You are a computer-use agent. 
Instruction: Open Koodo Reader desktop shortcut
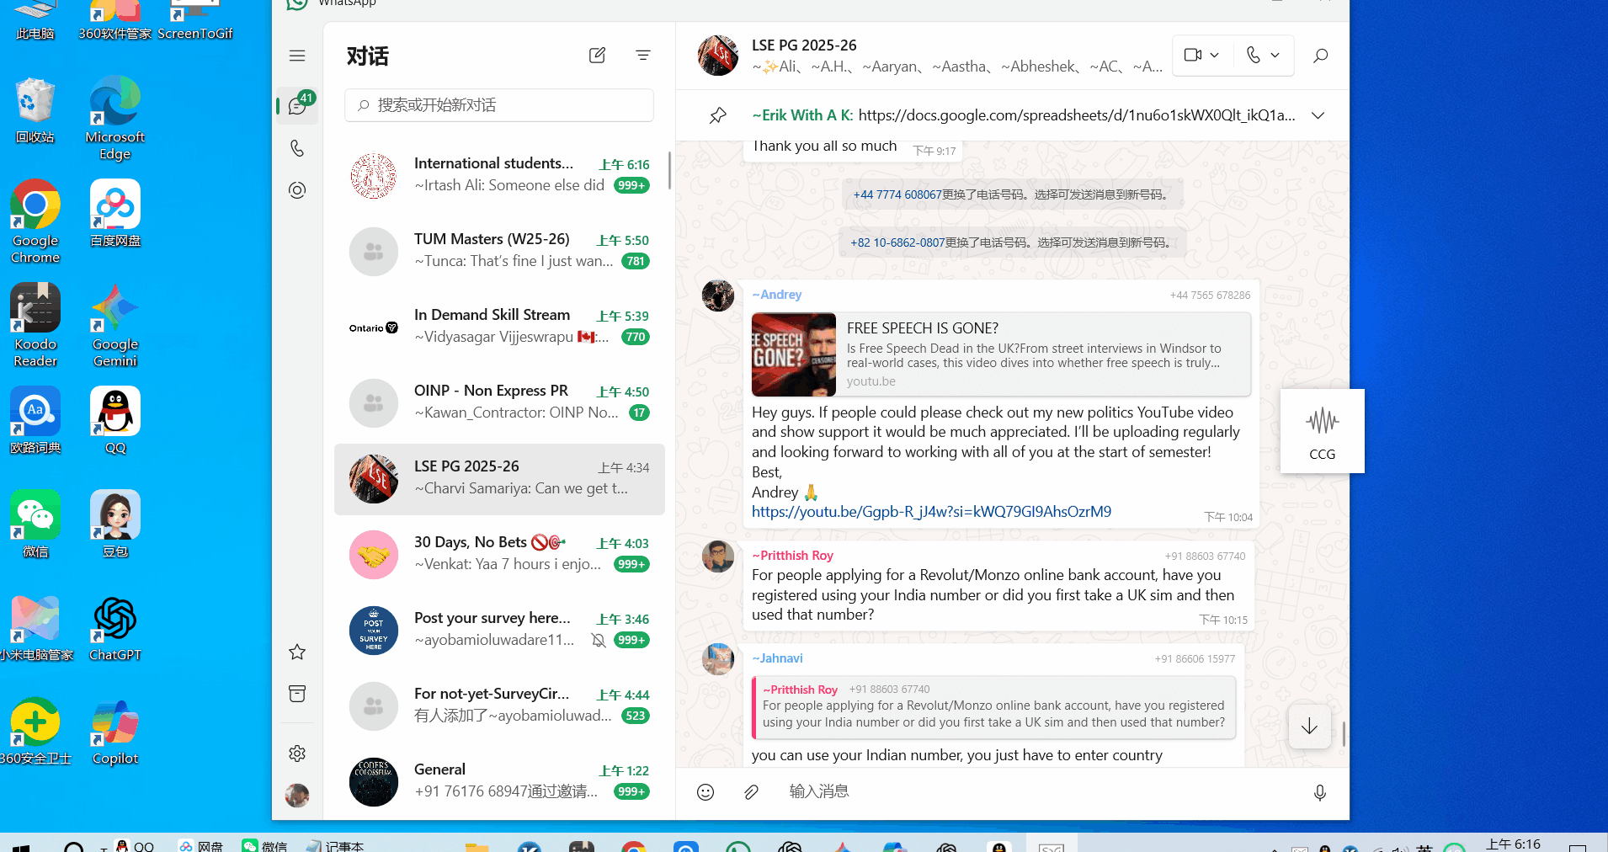tap(35, 326)
